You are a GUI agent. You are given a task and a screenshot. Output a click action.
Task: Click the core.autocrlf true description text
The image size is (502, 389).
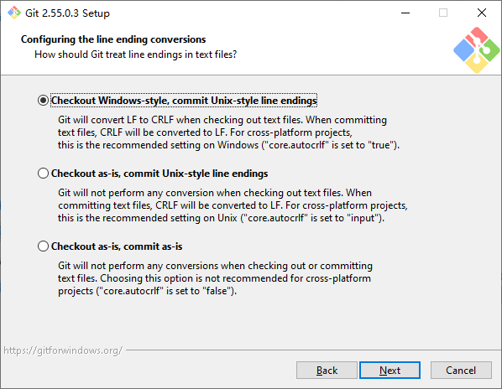click(x=228, y=132)
